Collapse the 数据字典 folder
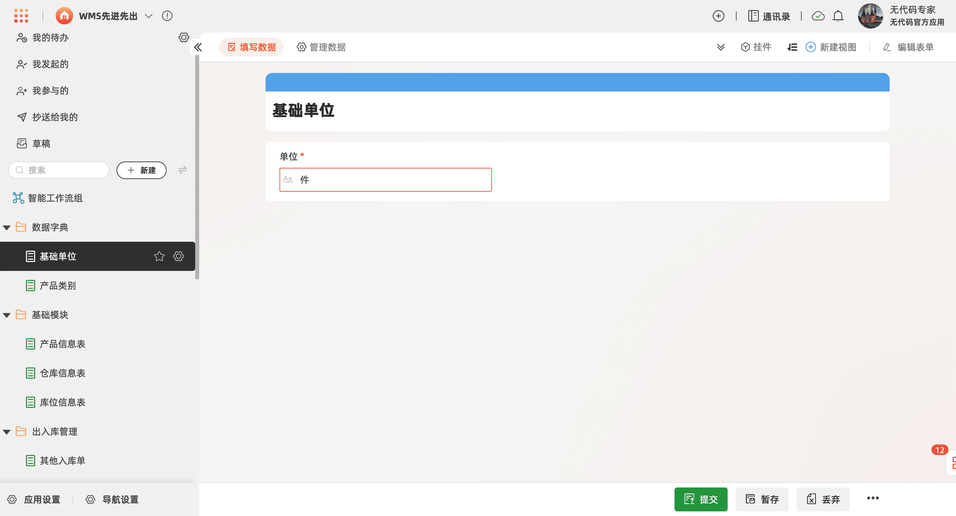The width and height of the screenshot is (956, 516). [x=7, y=227]
